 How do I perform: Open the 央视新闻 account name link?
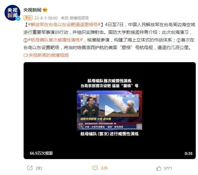click(33, 10)
